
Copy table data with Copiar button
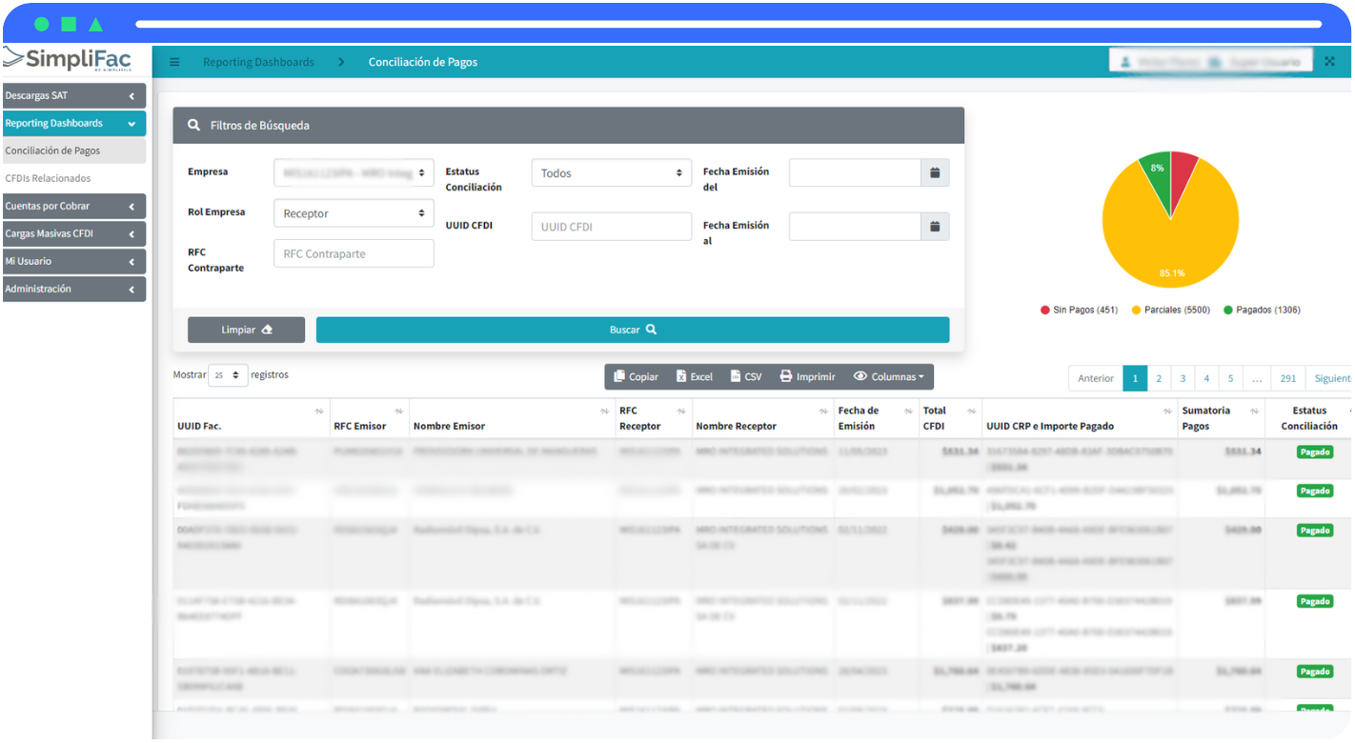coord(637,376)
